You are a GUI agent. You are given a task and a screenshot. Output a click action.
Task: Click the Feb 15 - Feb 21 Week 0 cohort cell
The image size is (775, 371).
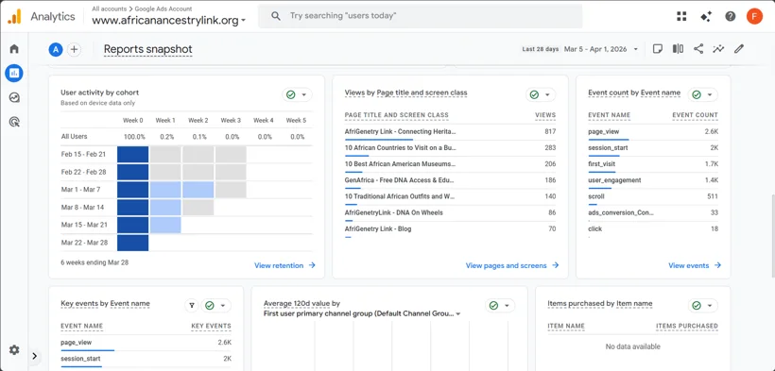(133, 154)
